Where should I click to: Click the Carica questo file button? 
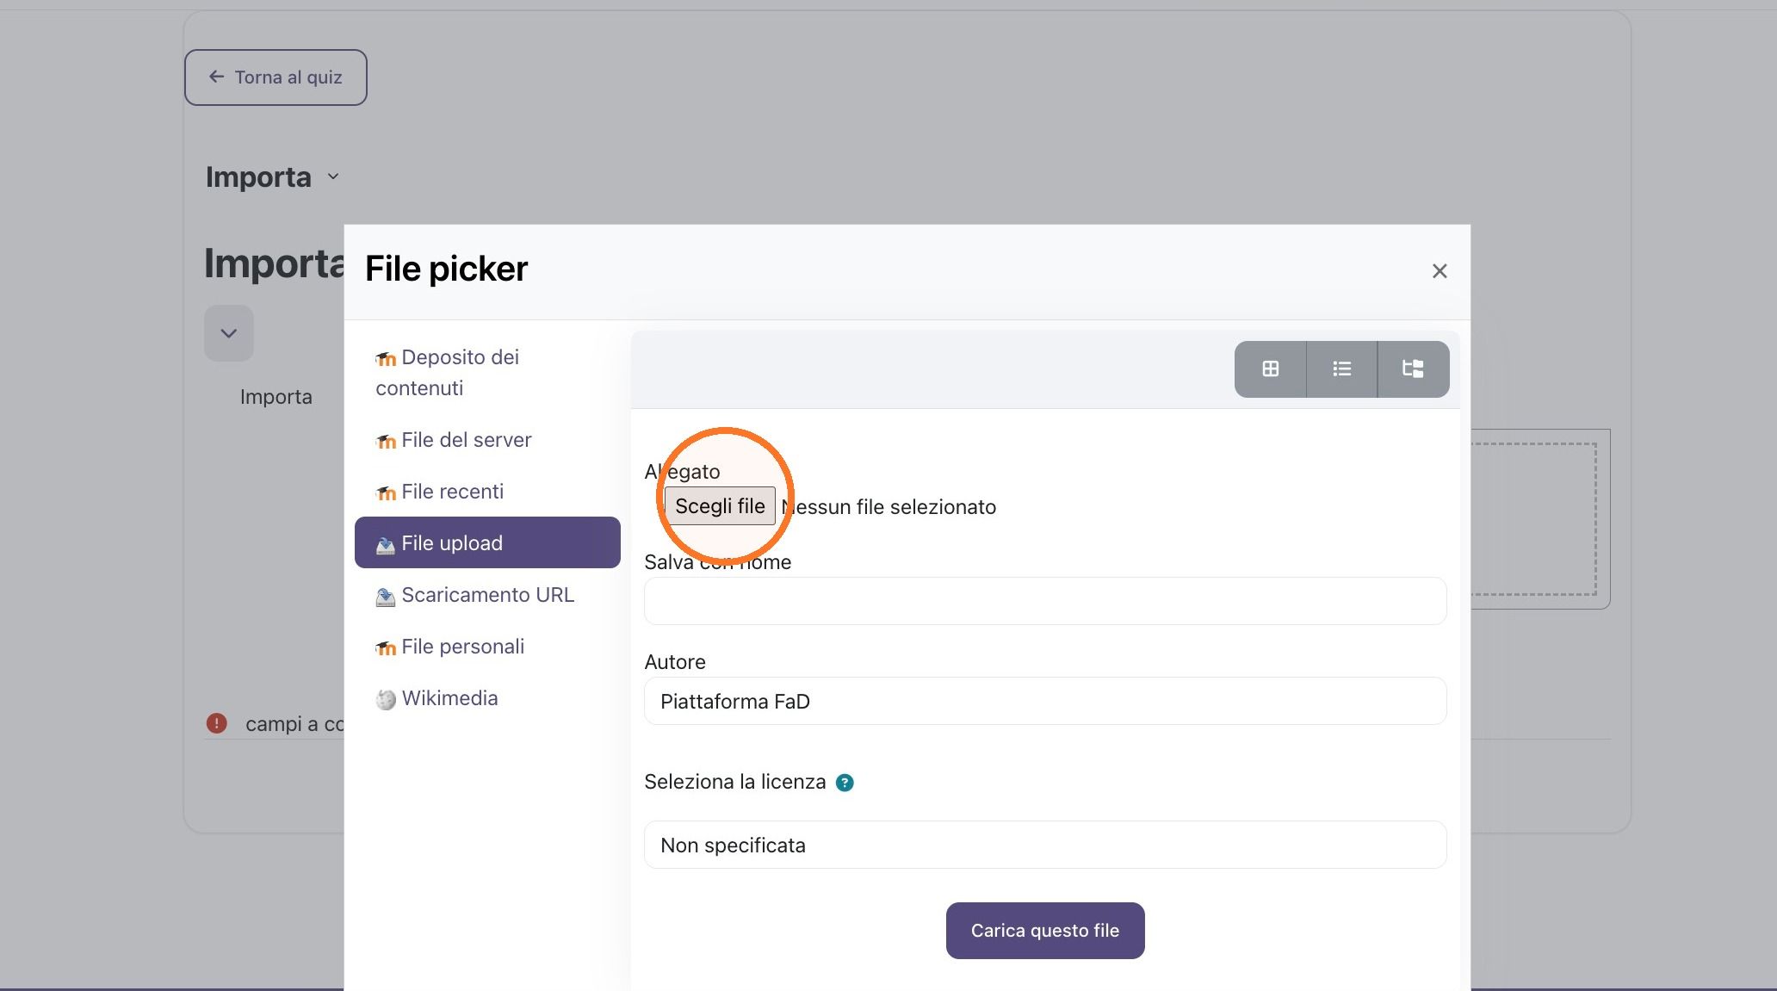click(x=1045, y=931)
